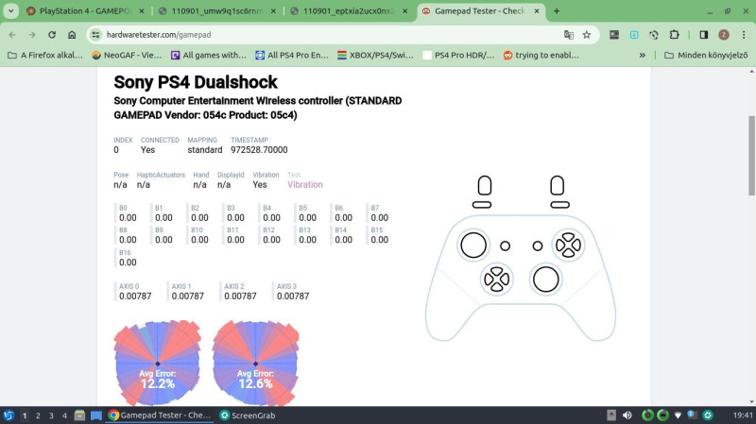Screen dimensions: 756x424
Task: Click the circular sync extension icon
Action: click(x=654, y=35)
